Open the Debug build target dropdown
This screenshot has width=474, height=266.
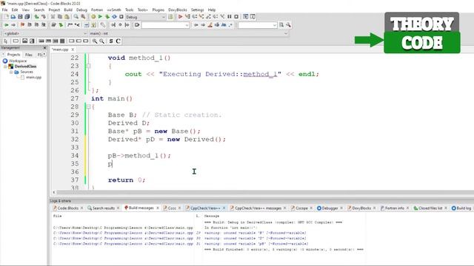146,17
